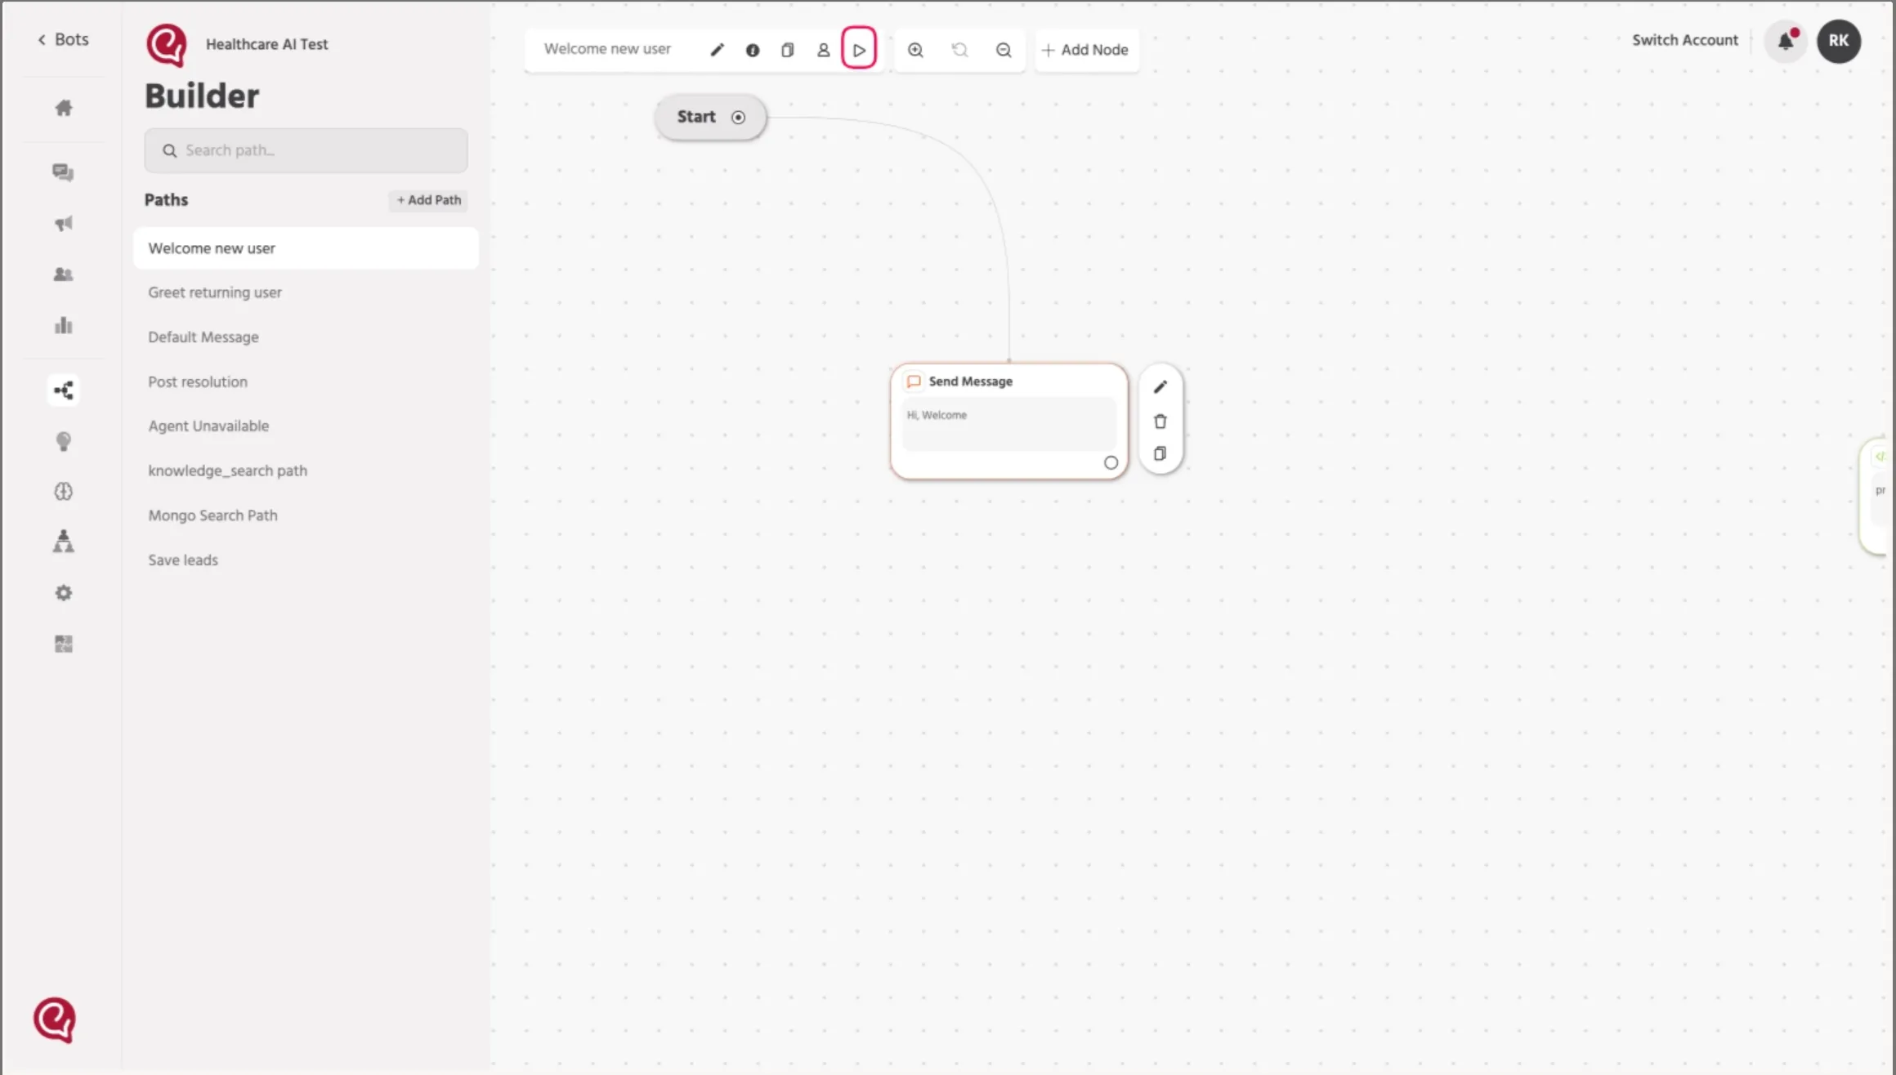Image resolution: width=1896 pixels, height=1075 pixels.
Task: Delete the Send Message node
Action: (x=1160, y=422)
